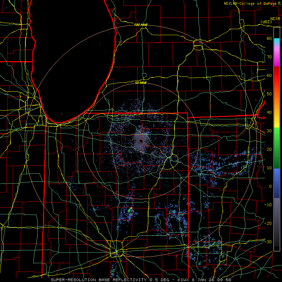
Task: Select the 30 value on dBZ scale
Action: pos(269,131)
